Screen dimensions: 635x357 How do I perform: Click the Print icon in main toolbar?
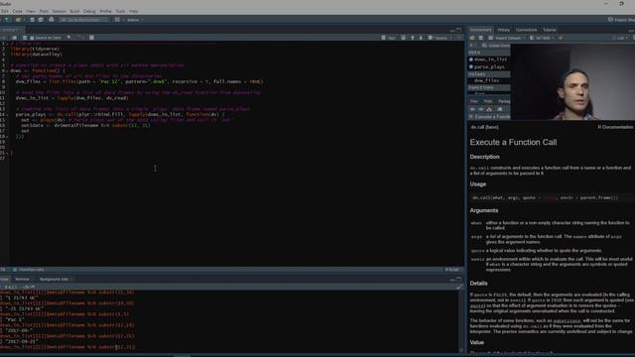pos(52,20)
